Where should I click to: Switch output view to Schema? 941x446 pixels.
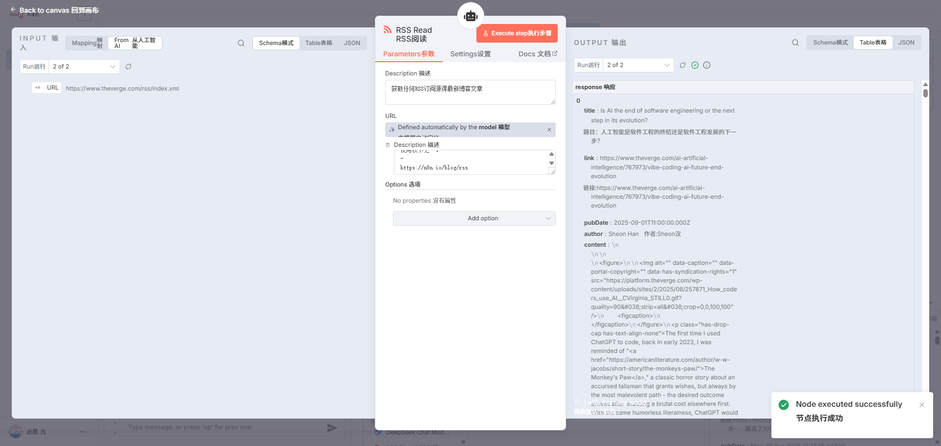tap(830, 43)
